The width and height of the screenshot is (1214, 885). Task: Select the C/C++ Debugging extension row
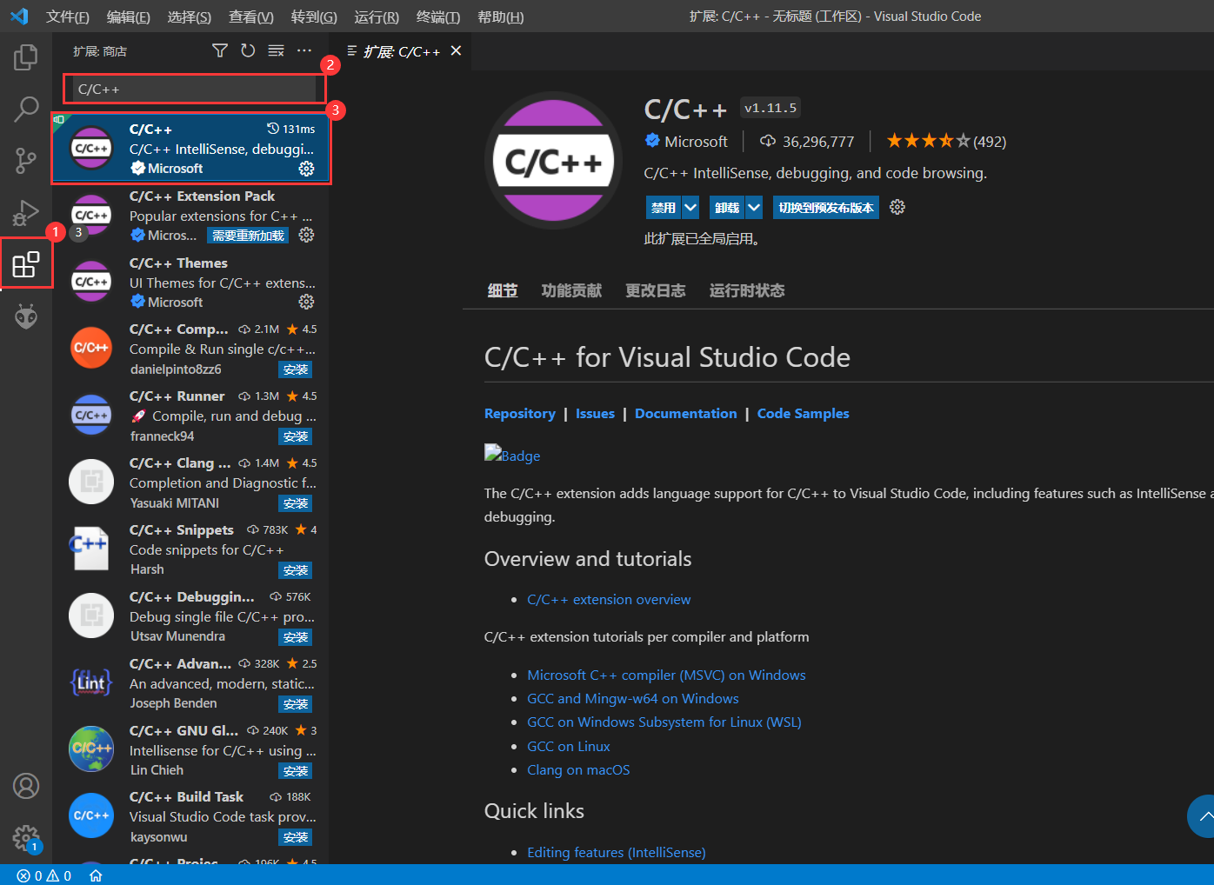[191, 616]
